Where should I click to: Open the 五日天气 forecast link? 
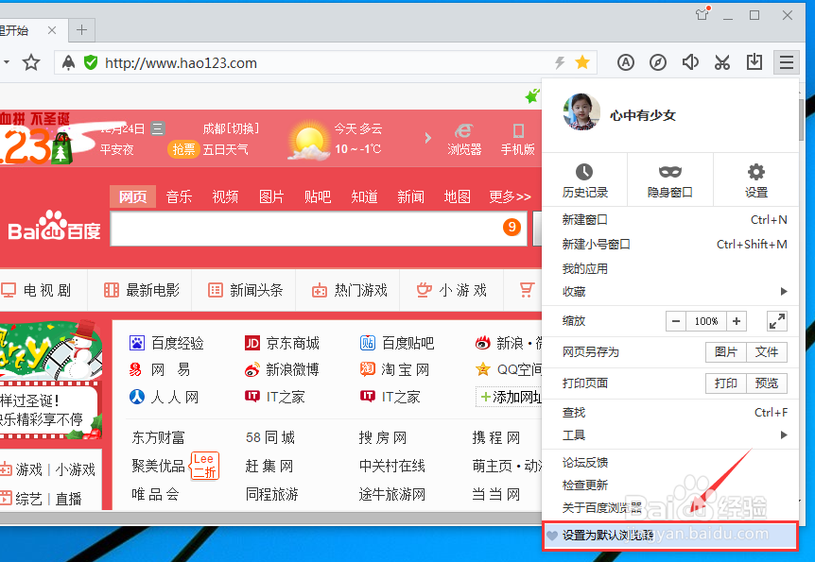[x=226, y=149]
